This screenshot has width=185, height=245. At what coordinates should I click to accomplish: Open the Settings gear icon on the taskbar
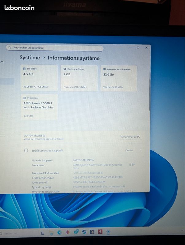coord(108,232)
